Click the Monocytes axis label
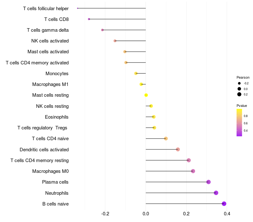This screenshot has height=222, width=253. [57, 74]
